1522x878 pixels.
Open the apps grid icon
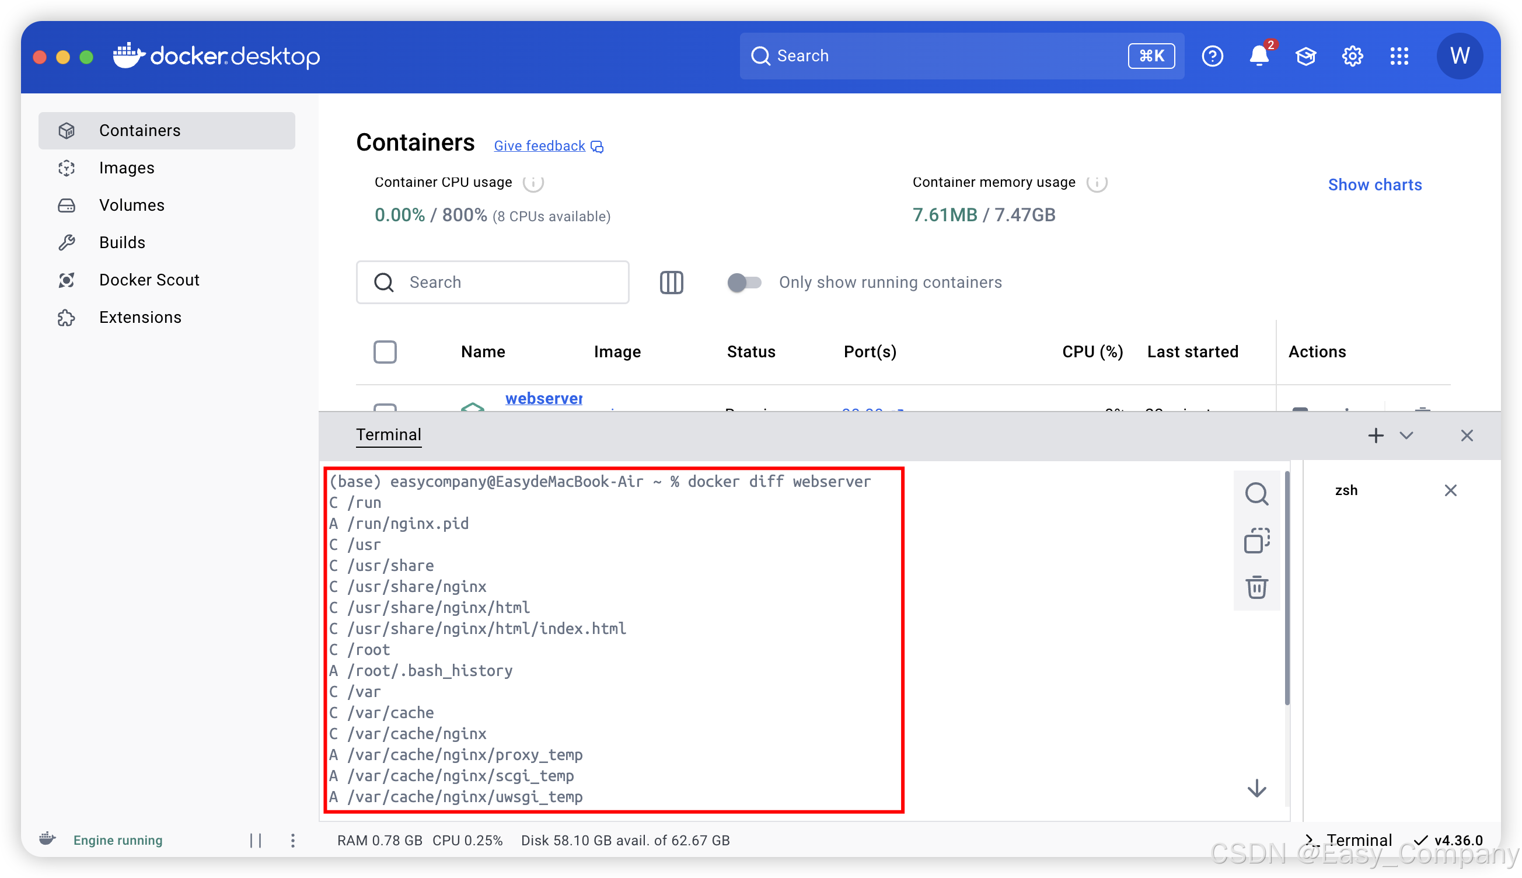1399,56
